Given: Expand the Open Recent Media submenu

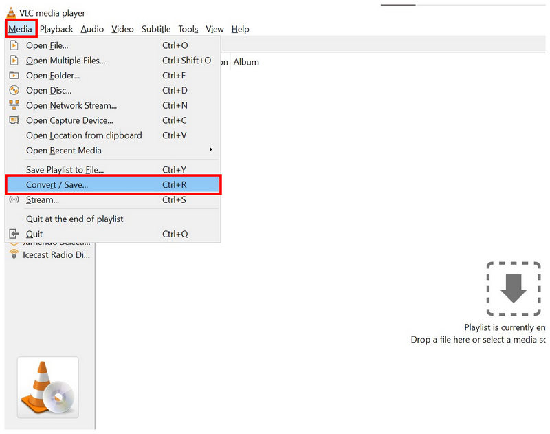Looking at the screenshot, I should tap(64, 151).
